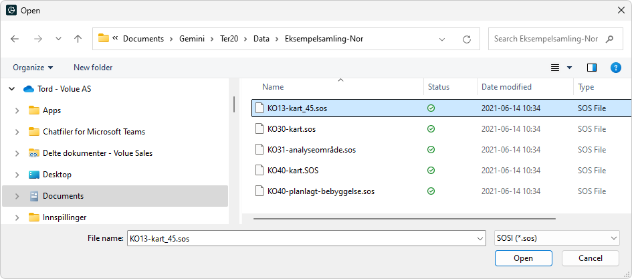Screen dimensions: 632x279
Task: Click sync status icon of KO40-planlagt-bebyggelse.sos
Action: tap(431, 191)
